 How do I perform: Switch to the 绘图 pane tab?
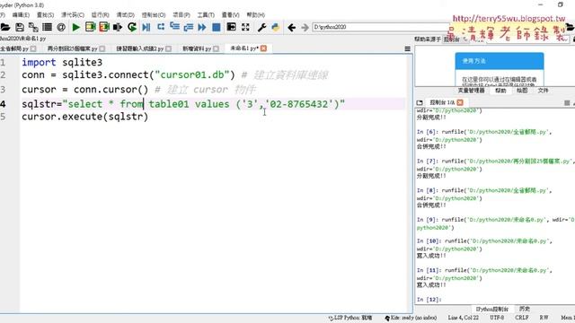point(522,91)
